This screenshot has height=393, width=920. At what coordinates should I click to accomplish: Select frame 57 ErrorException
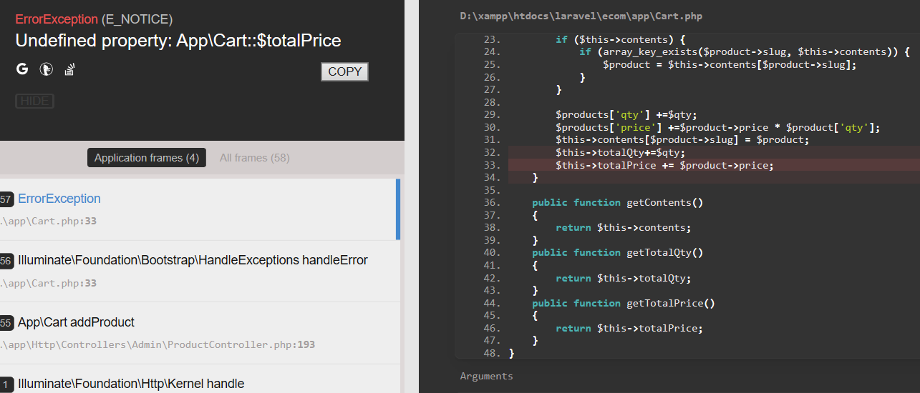click(198, 209)
